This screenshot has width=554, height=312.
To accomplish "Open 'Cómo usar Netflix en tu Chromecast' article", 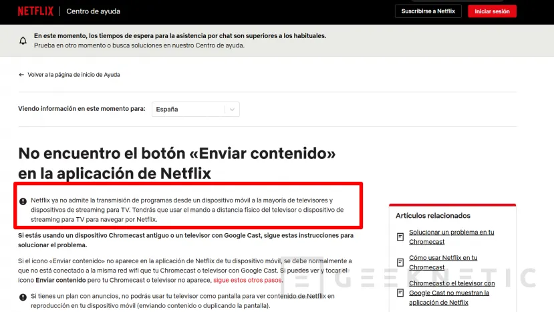I will click(443, 263).
